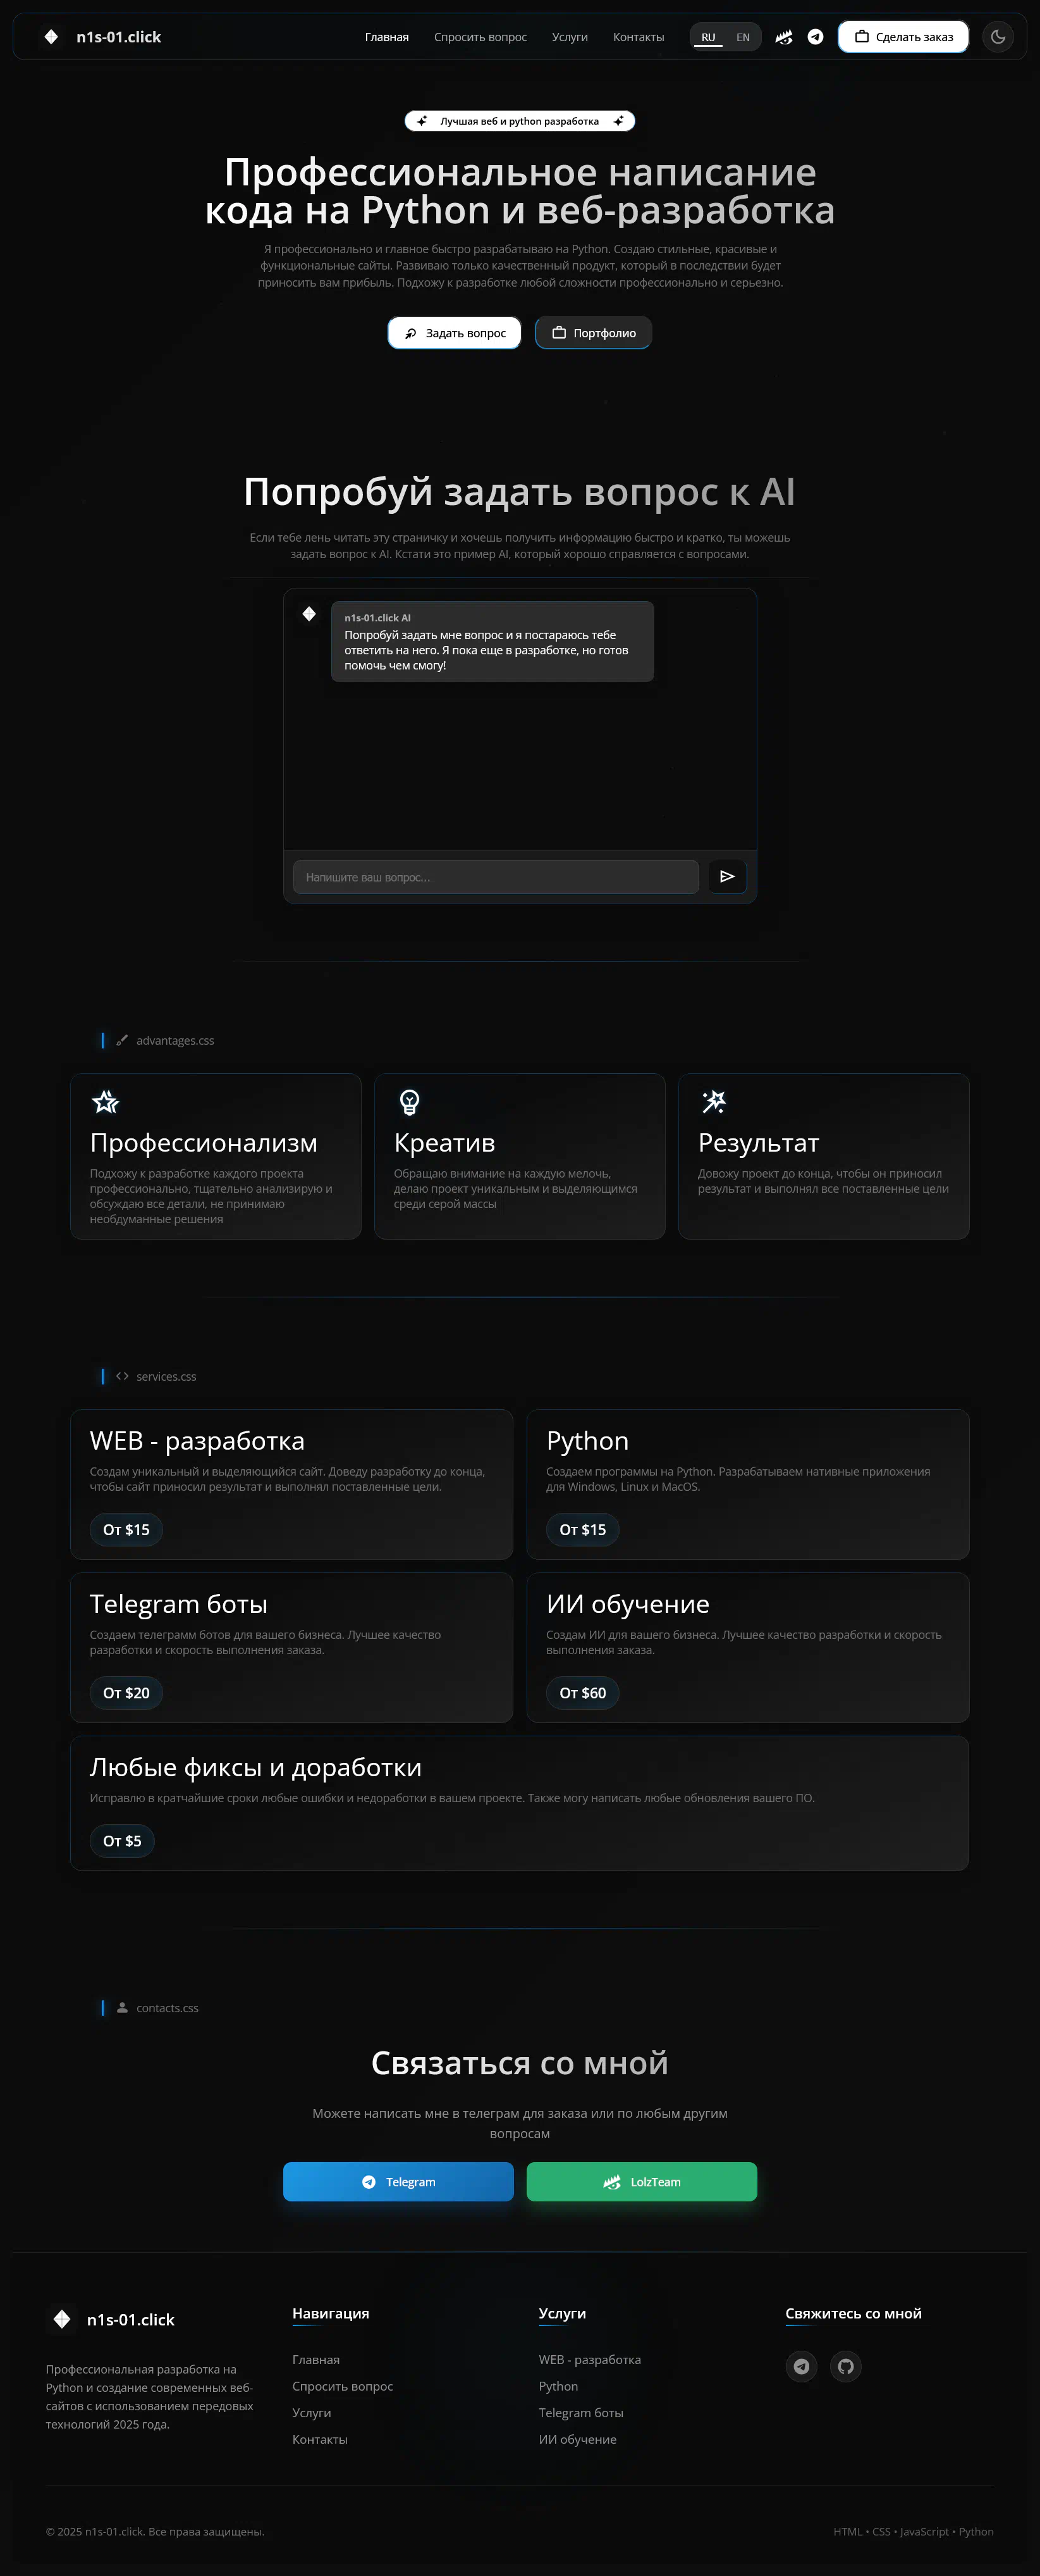Open the Telegram icon in header

point(815,37)
